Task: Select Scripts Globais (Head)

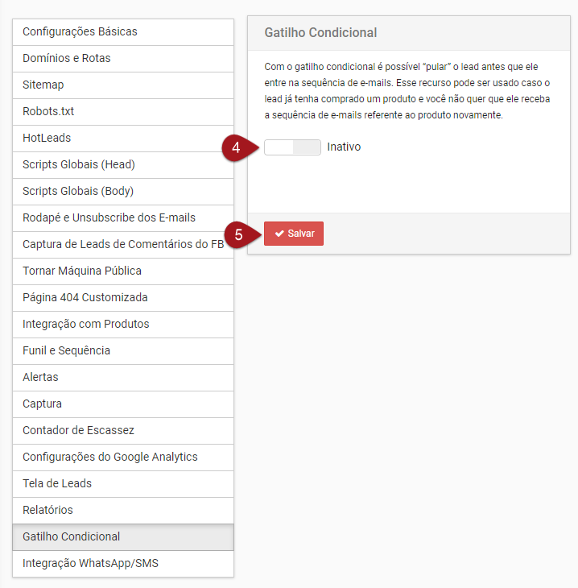Action: pos(79,165)
